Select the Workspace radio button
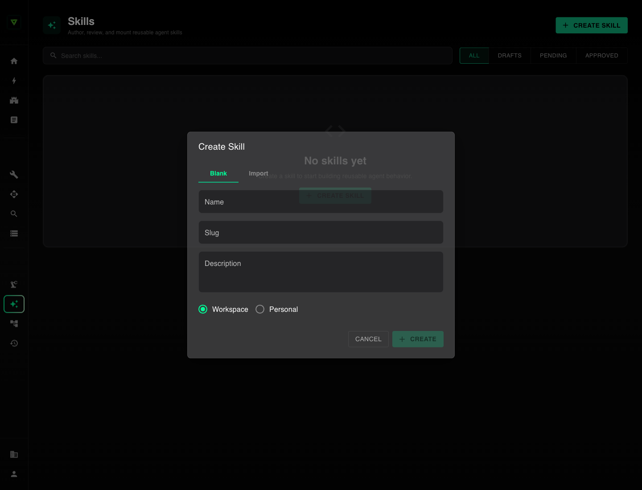Viewport: 642px width, 490px height. click(203, 309)
